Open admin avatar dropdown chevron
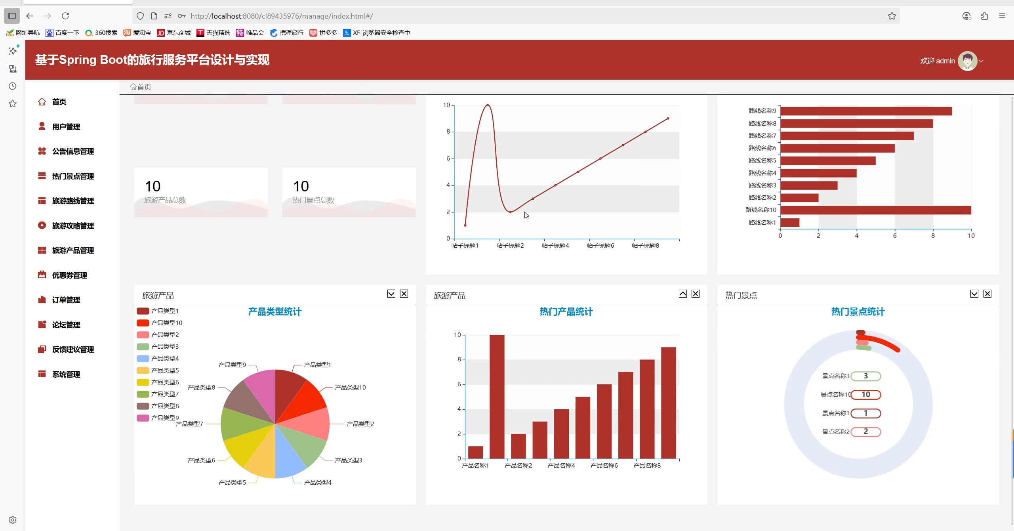Image resolution: width=1014 pixels, height=531 pixels. coord(981,61)
